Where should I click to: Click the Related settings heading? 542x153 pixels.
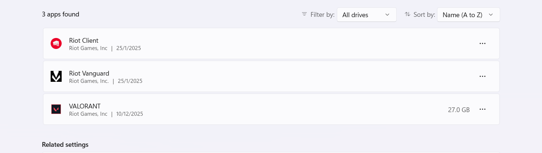click(65, 145)
